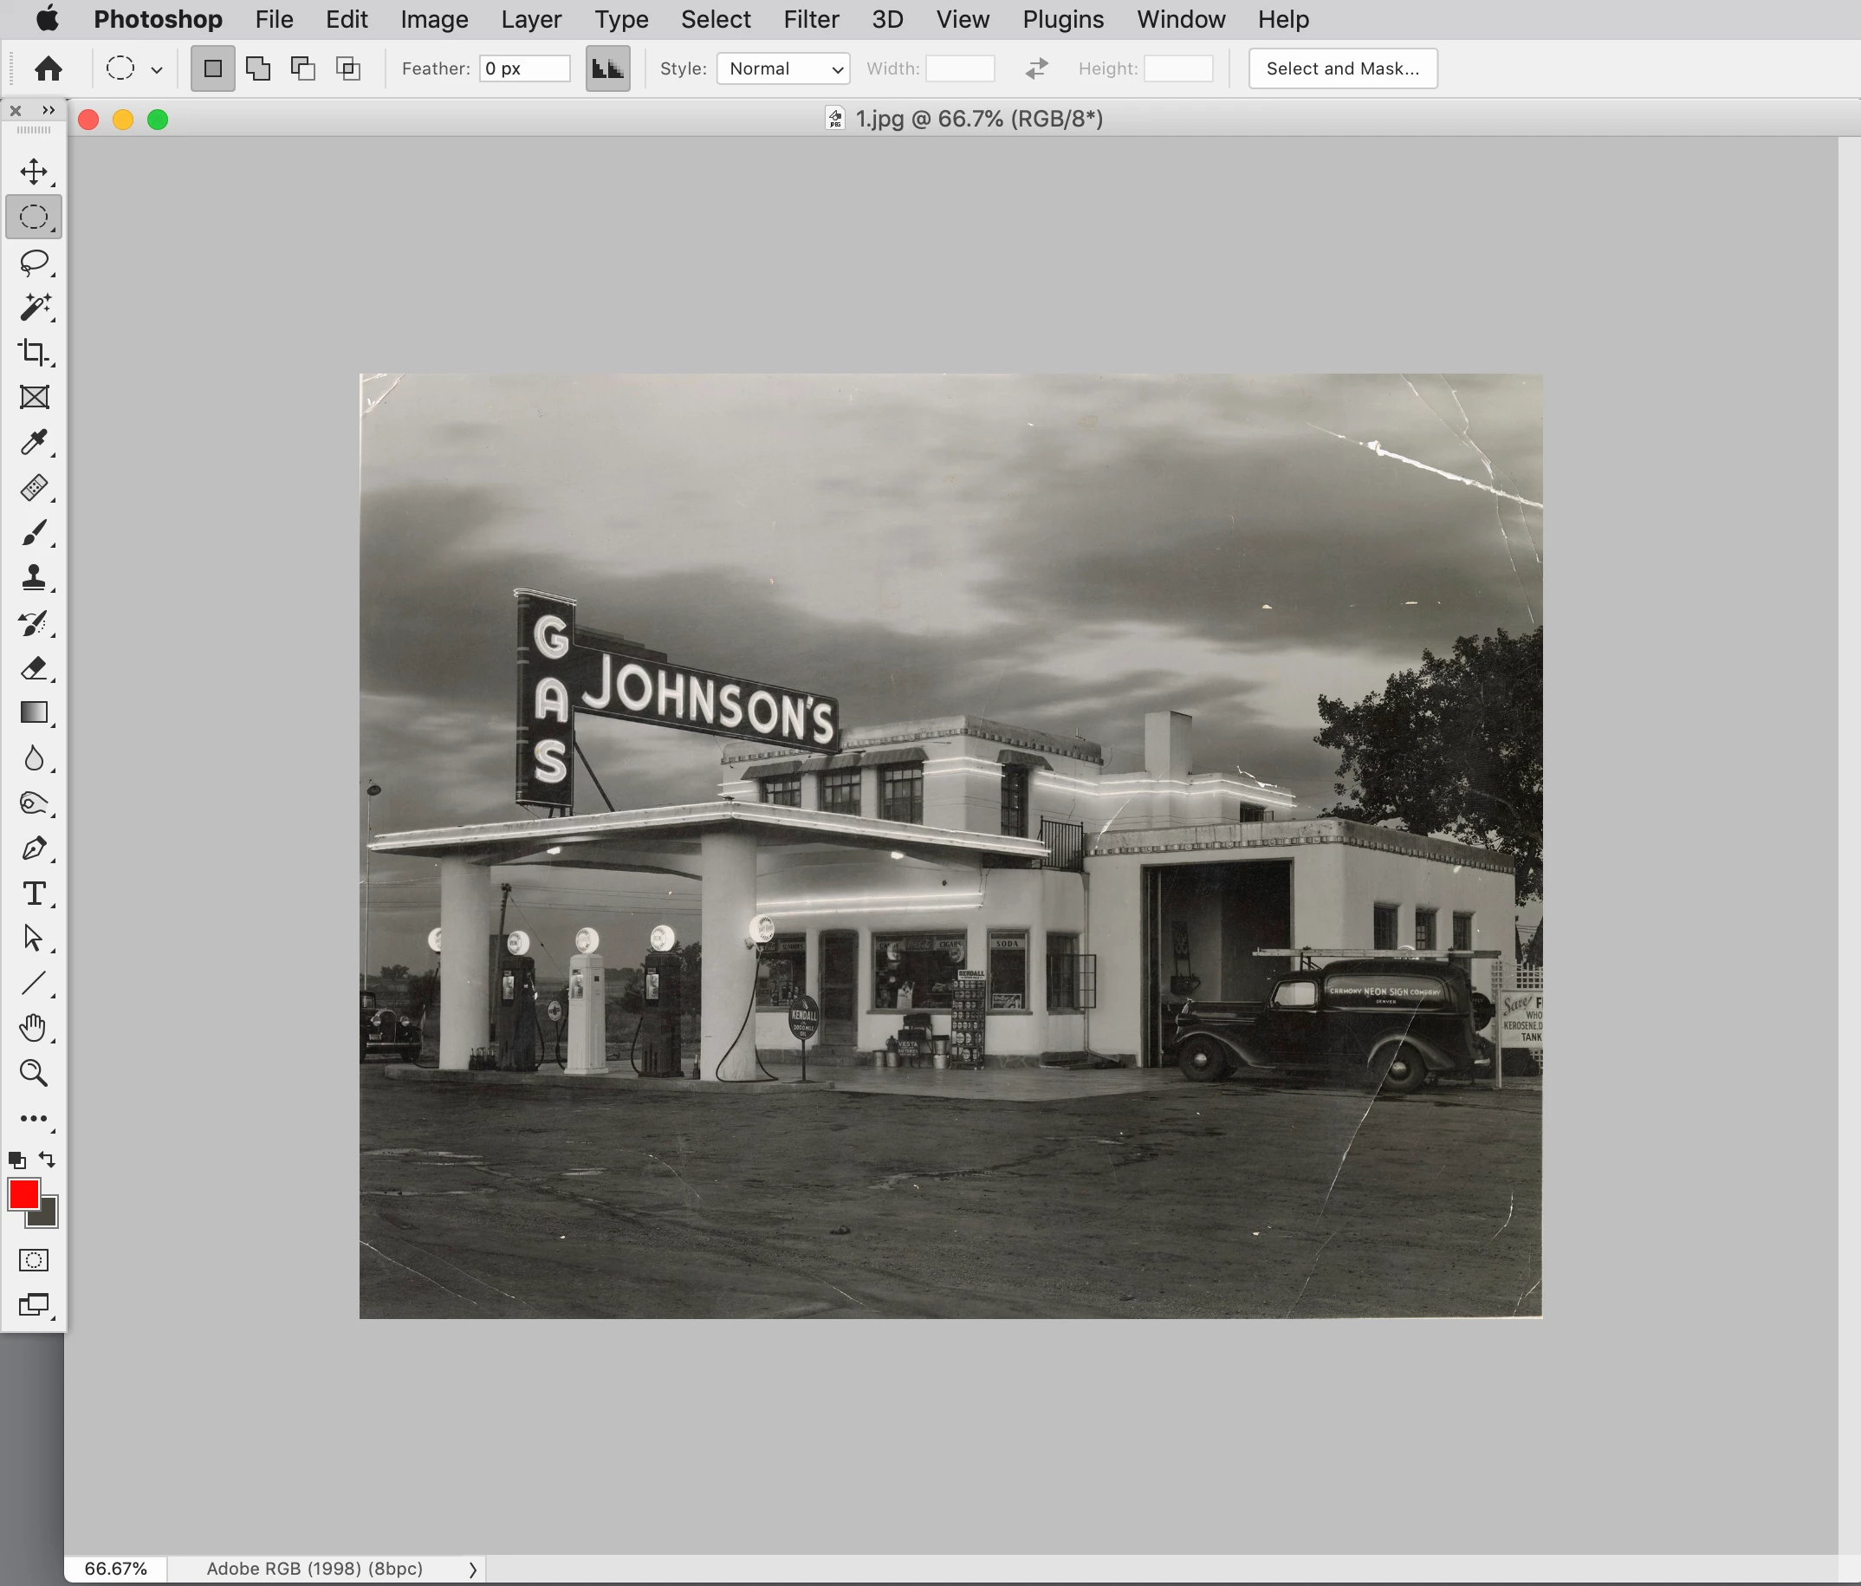Select the Pen tool
This screenshot has width=1861, height=1586.
click(34, 848)
